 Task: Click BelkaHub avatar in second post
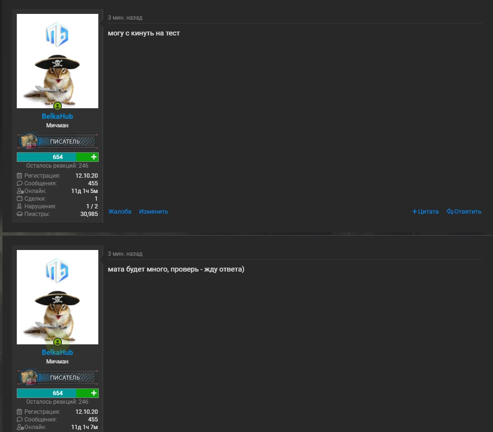(58, 297)
